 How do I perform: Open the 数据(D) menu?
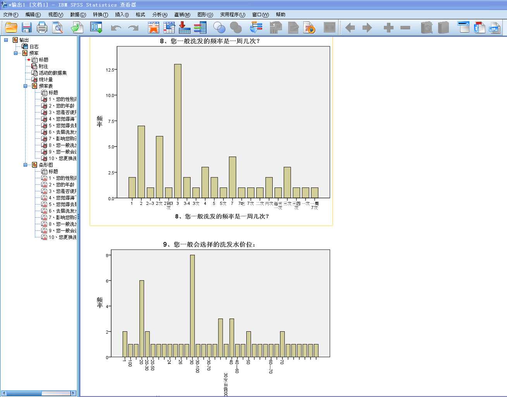tap(78, 15)
